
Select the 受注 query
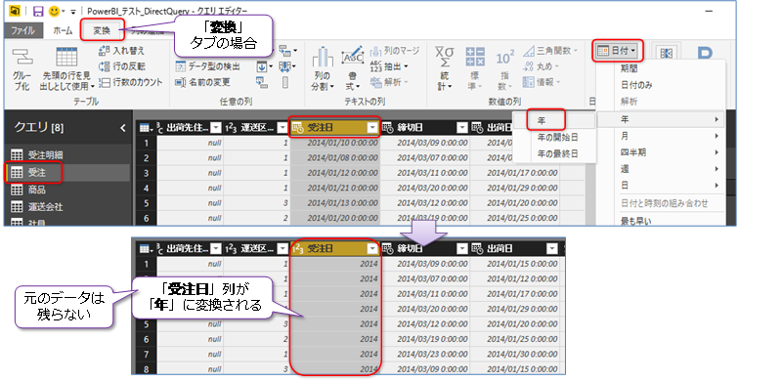(67, 173)
